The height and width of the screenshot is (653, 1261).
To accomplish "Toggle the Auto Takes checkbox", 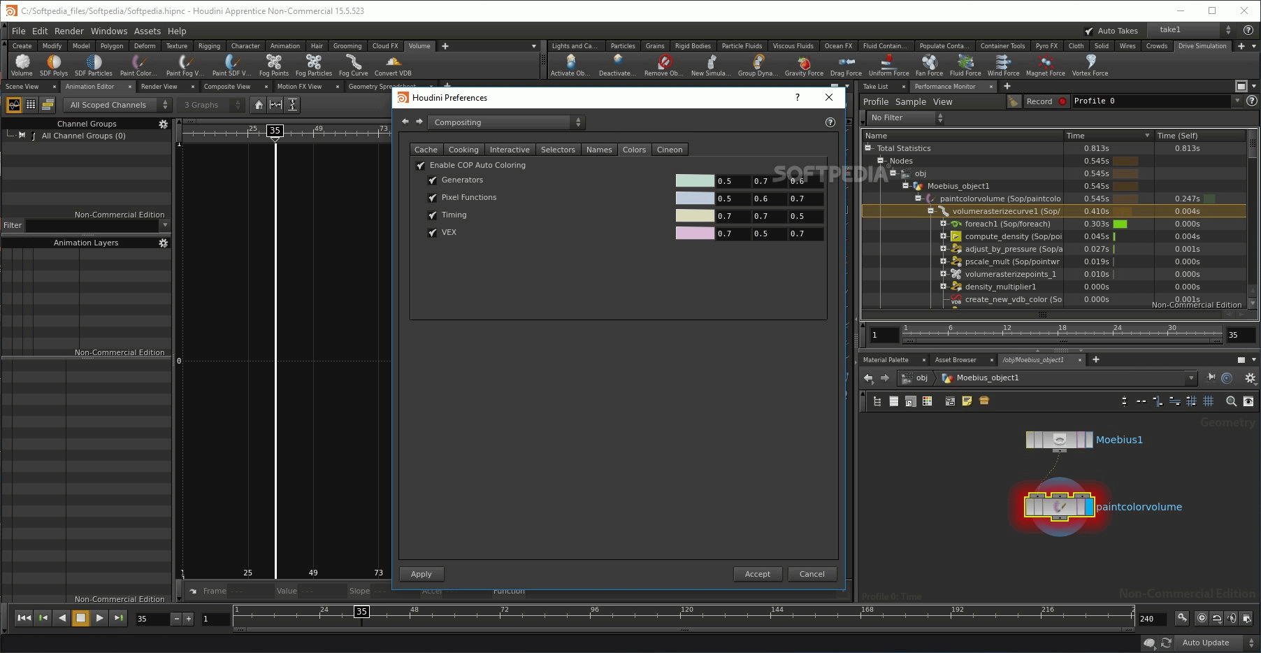I will [1089, 31].
